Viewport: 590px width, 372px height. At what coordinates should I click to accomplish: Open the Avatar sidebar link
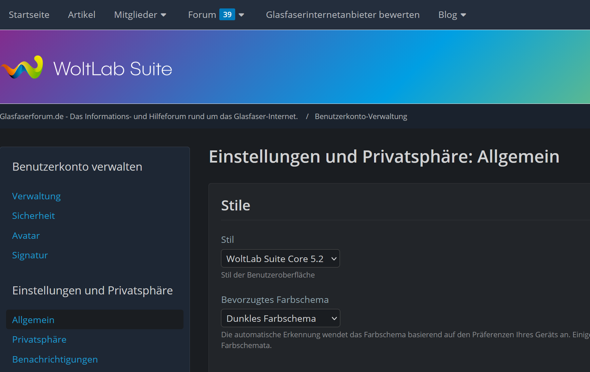pos(26,235)
